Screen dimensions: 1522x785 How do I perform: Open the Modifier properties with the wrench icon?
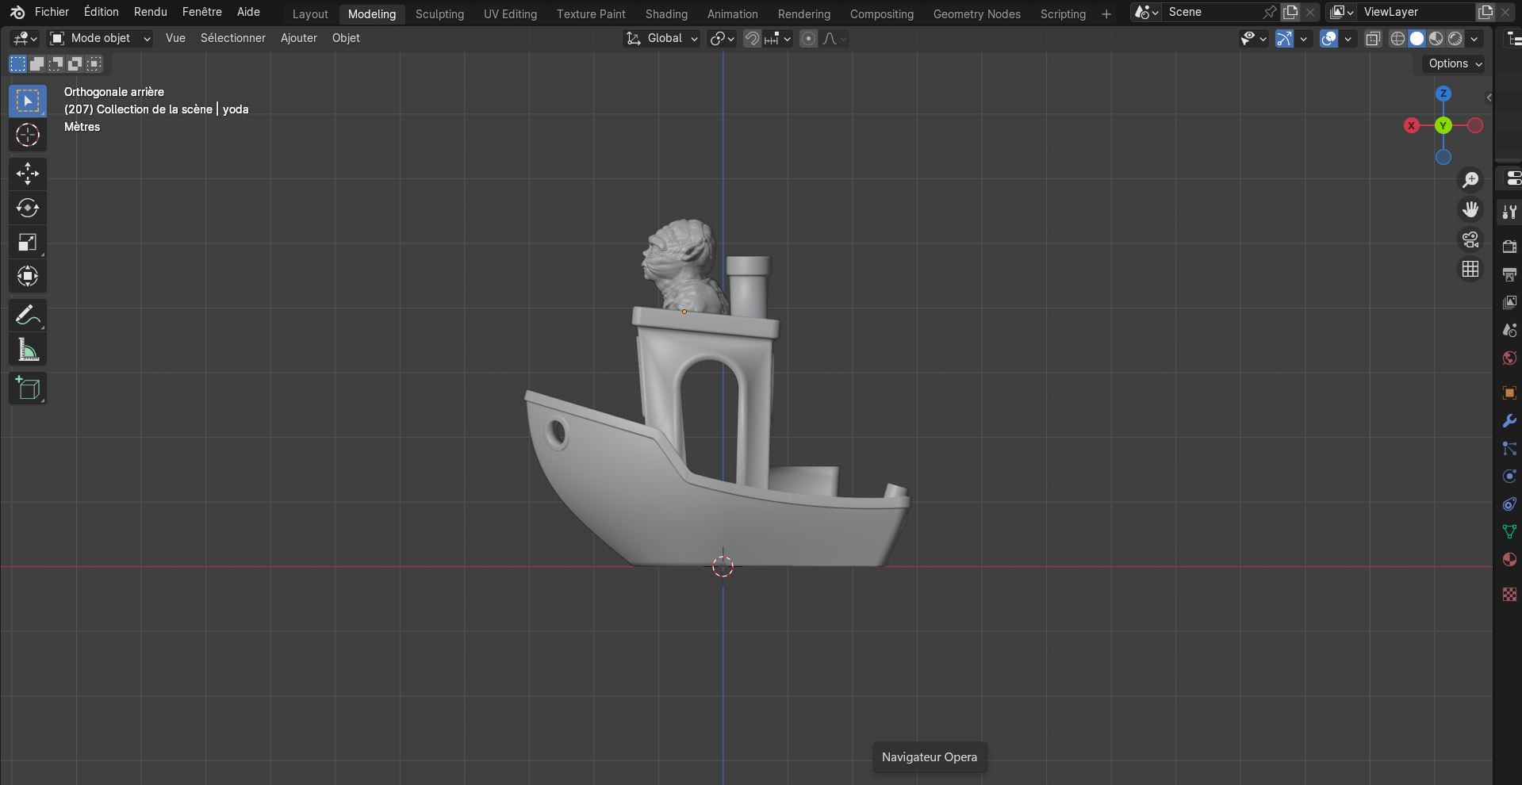[x=1509, y=420]
